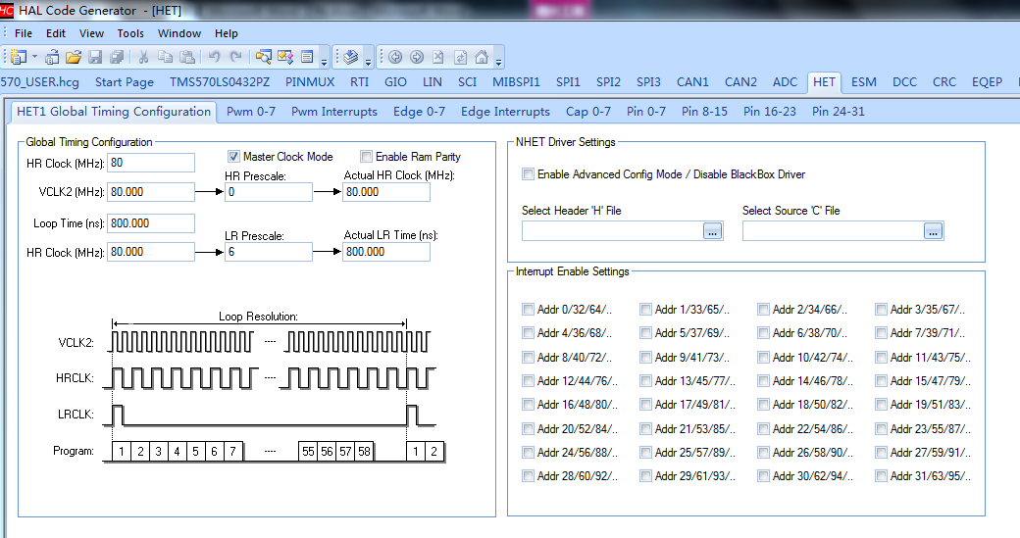Open the Window menu
This screenshot has height=538, width=1020.
pos(178,33)
